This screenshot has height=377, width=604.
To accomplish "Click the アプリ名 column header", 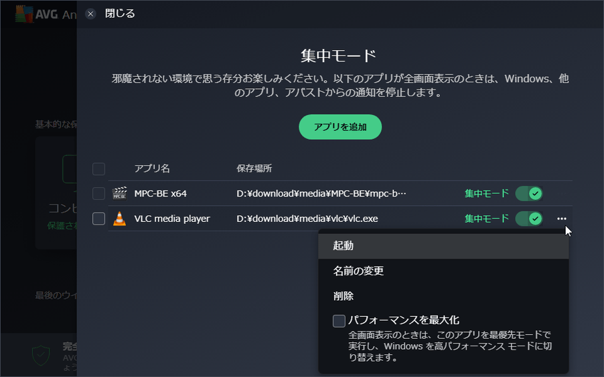I will point(152,168).
